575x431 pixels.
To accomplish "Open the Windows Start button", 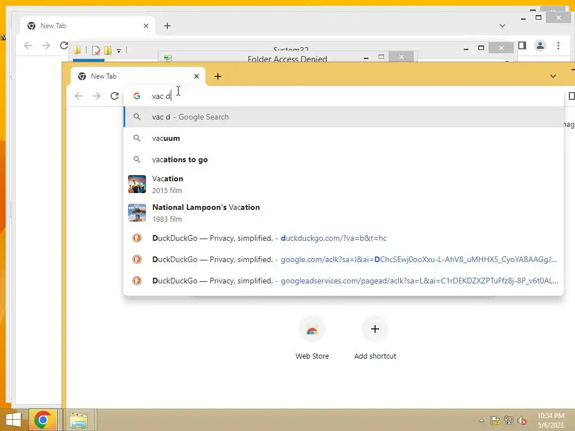I will [13, 420].
